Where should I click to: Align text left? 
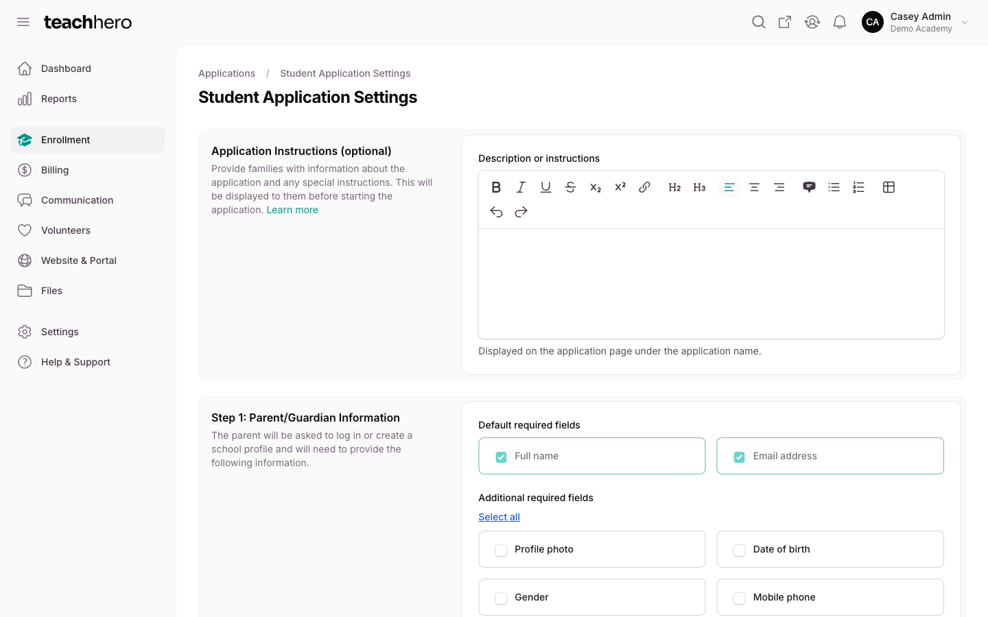(x=729, y=187)
